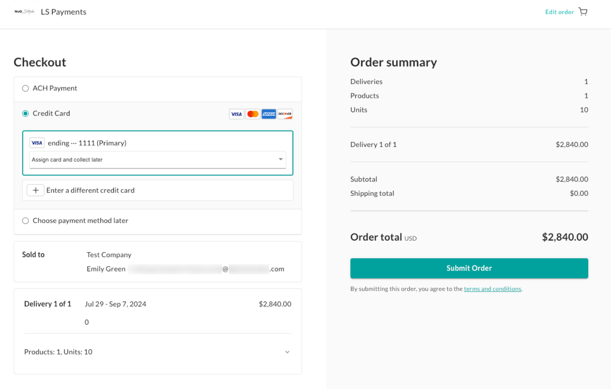Click the Visa badge on saved card 1111
The width and height of the screenshot is (611, 389).
pyautogui.click(x=37, y=143)
